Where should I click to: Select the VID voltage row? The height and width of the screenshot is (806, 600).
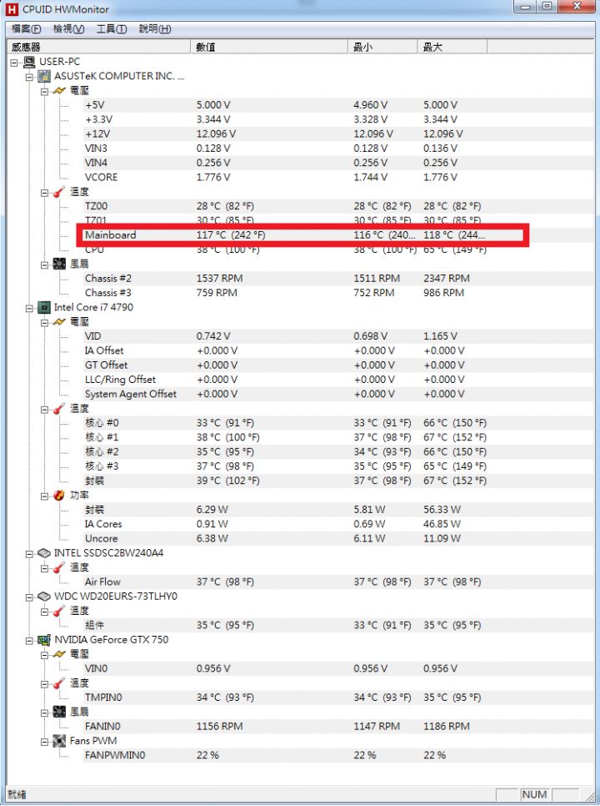coord(338,336)
